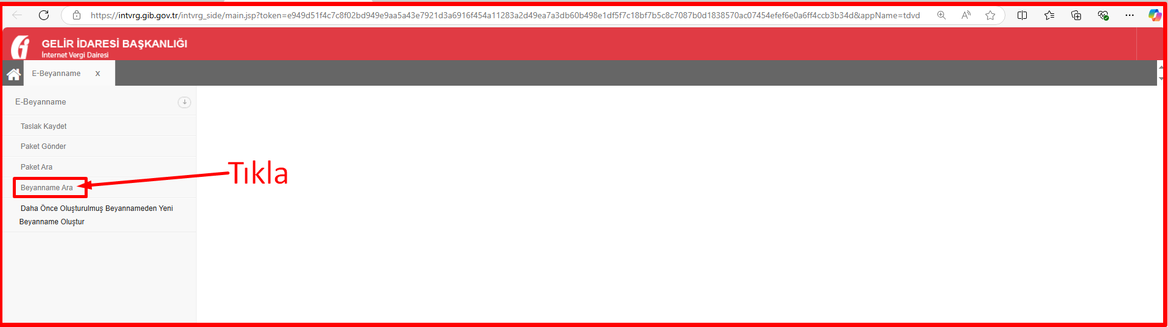Add page to favorites with star icon
This screenshot has height=327, width=1168.
(990, 15)
